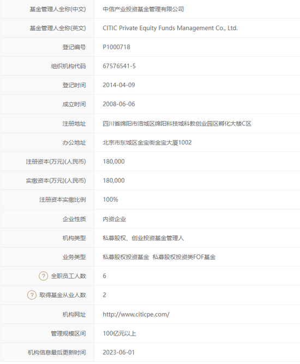Click the 注册资本实缴比例 label
The image size is (300, 364).
click(63, 199)
